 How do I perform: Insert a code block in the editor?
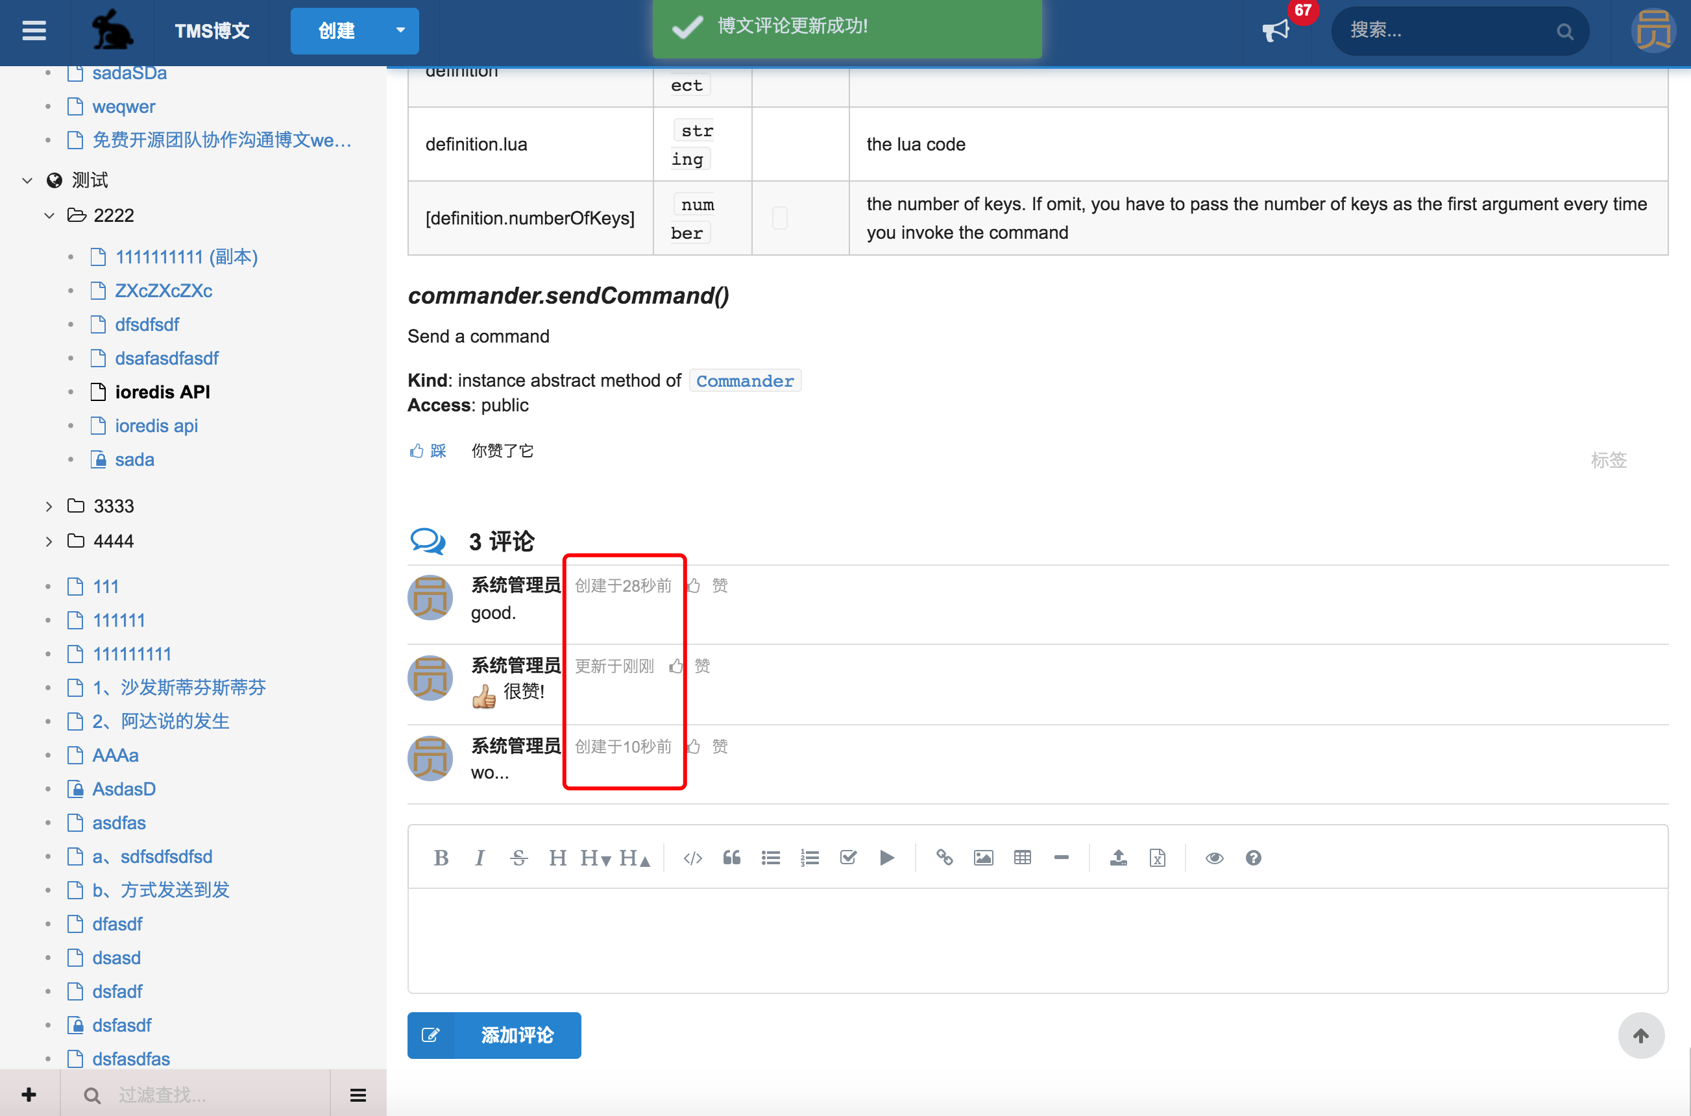692,858
